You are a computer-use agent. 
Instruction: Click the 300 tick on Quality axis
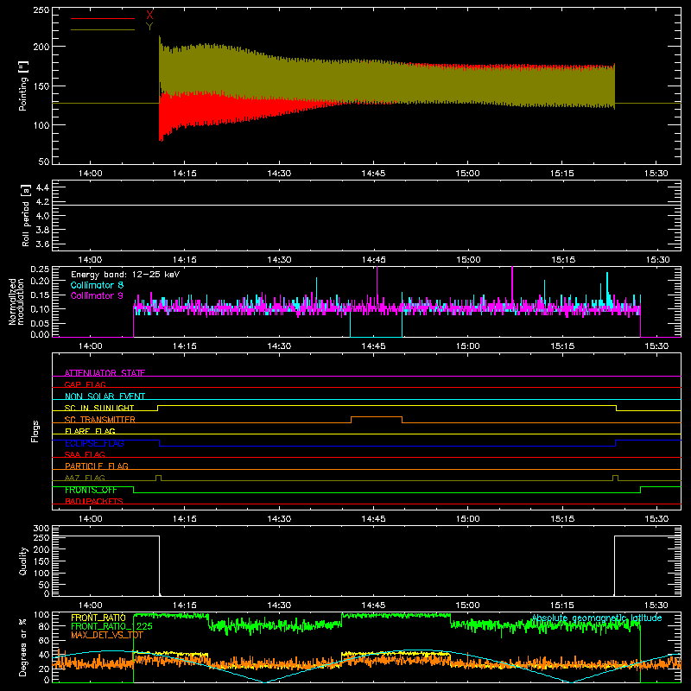(41, 529)
